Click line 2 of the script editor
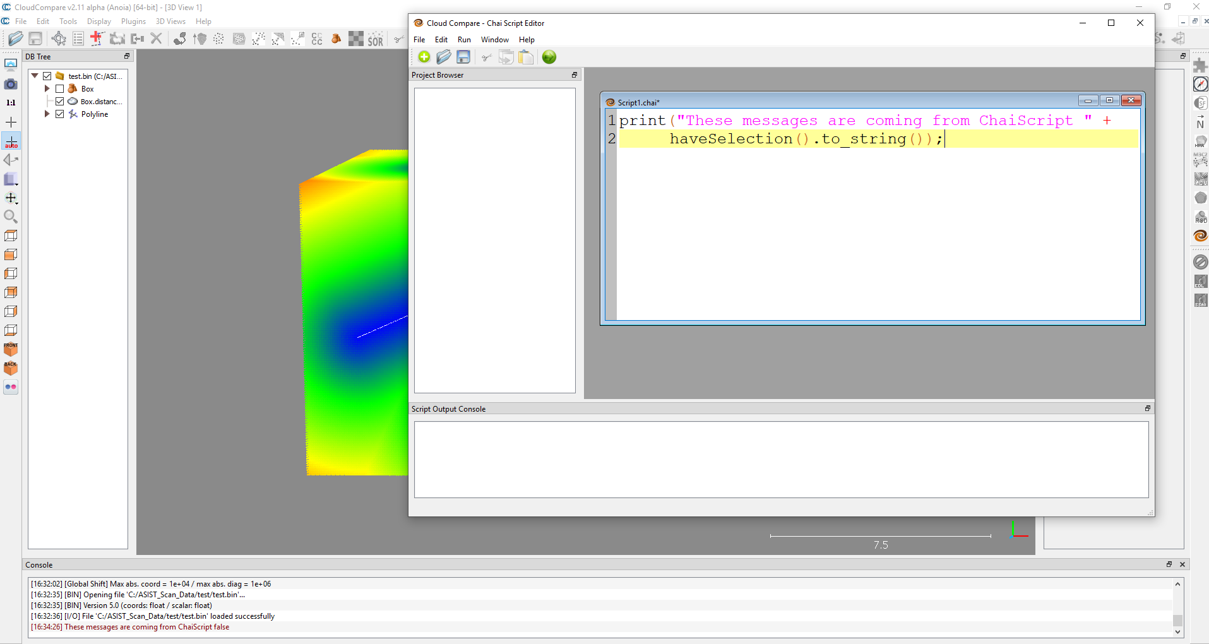Image resolution: width=1209 pixels, height=644 pixels. 878,139
